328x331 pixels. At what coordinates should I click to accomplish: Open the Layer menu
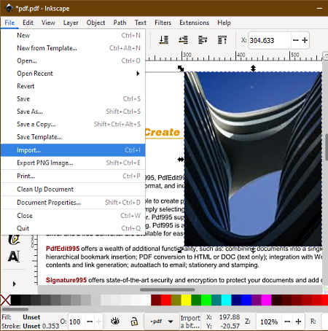point(71,23)
